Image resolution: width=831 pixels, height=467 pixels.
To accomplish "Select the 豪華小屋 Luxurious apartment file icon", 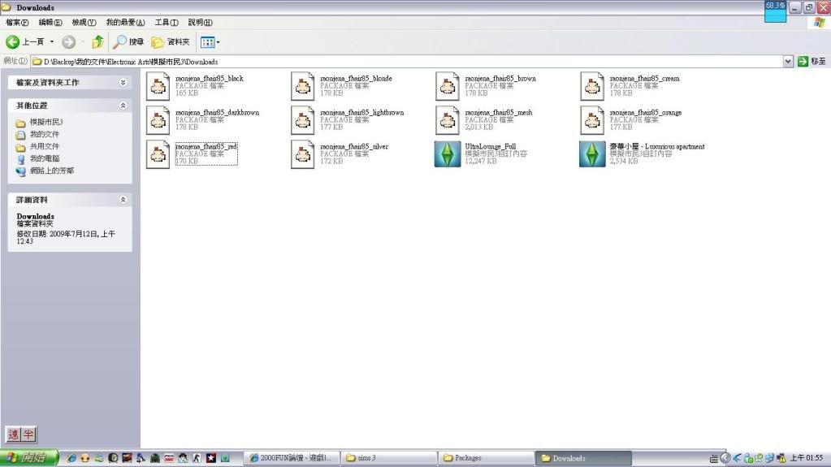I will [592, 154].
